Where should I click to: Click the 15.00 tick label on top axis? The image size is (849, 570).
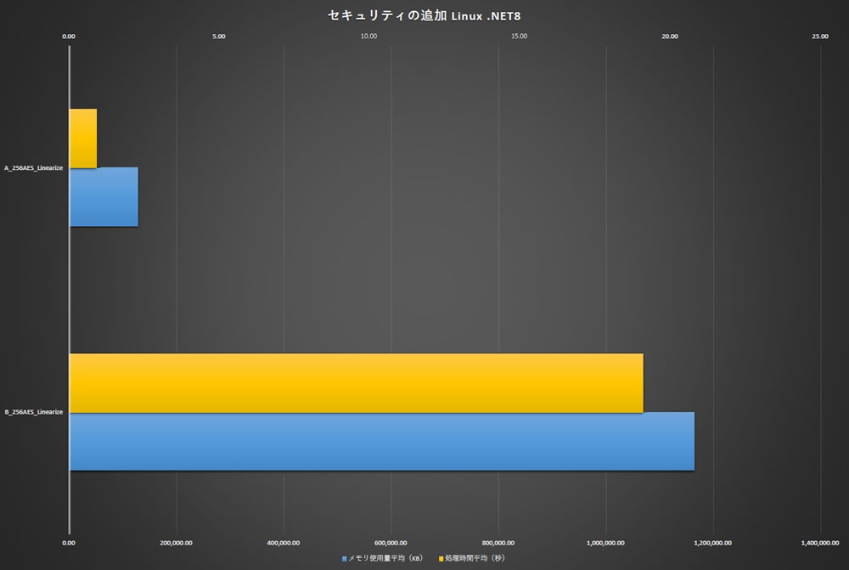[x=520, y=37]
